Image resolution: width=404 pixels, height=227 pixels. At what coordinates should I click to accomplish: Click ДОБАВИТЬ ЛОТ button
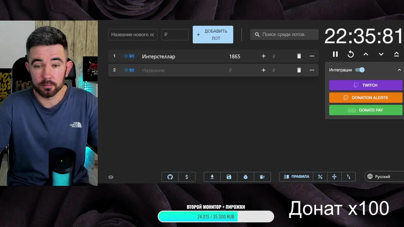(x=213, y=35)
